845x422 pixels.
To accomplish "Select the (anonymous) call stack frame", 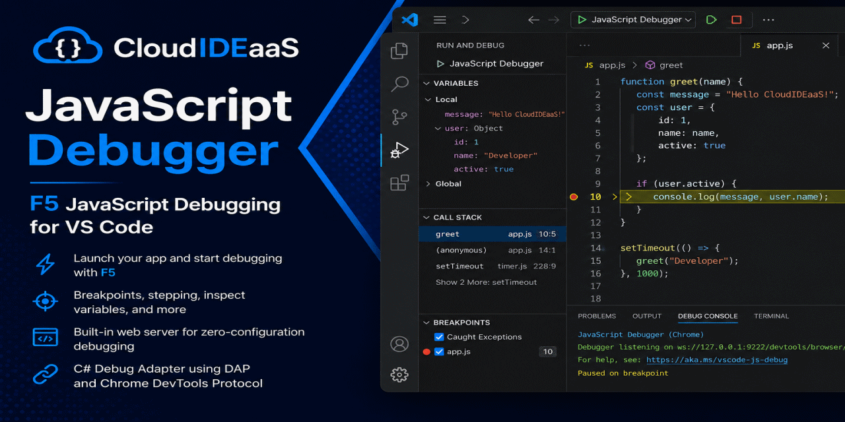I will tap(493, 250).
